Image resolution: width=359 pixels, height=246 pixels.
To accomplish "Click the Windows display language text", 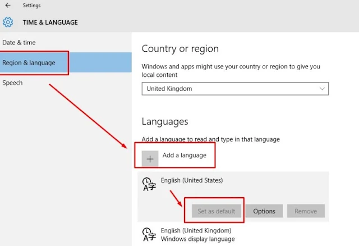I will click(x=198, y=239).
